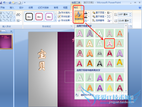Switch to the 动画 Animations tab
This screenshot has width=142, height=107.
coord(31,8)
